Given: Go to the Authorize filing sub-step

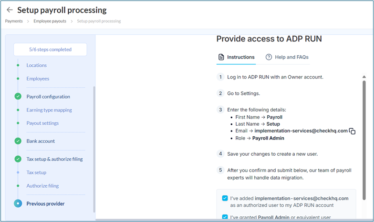Looking at the screenshot, I should pos(42,186).
